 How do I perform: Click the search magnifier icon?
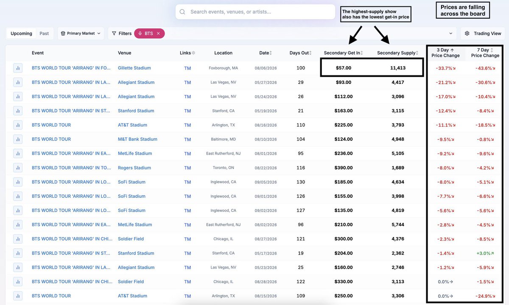coord(182,12)
